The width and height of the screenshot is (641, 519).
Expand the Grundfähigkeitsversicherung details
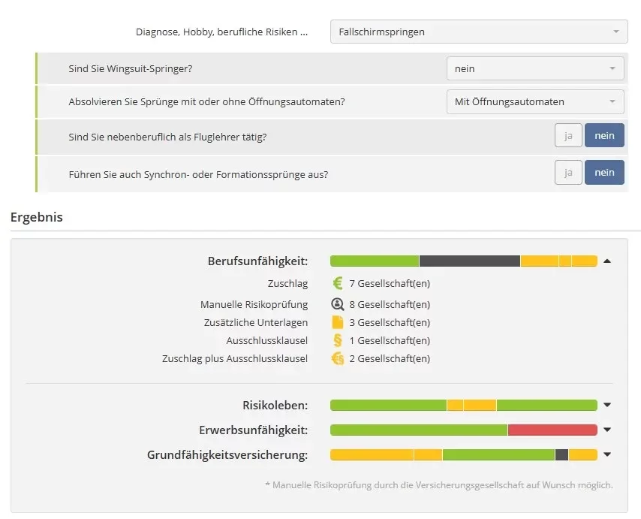tap(606, 454)
